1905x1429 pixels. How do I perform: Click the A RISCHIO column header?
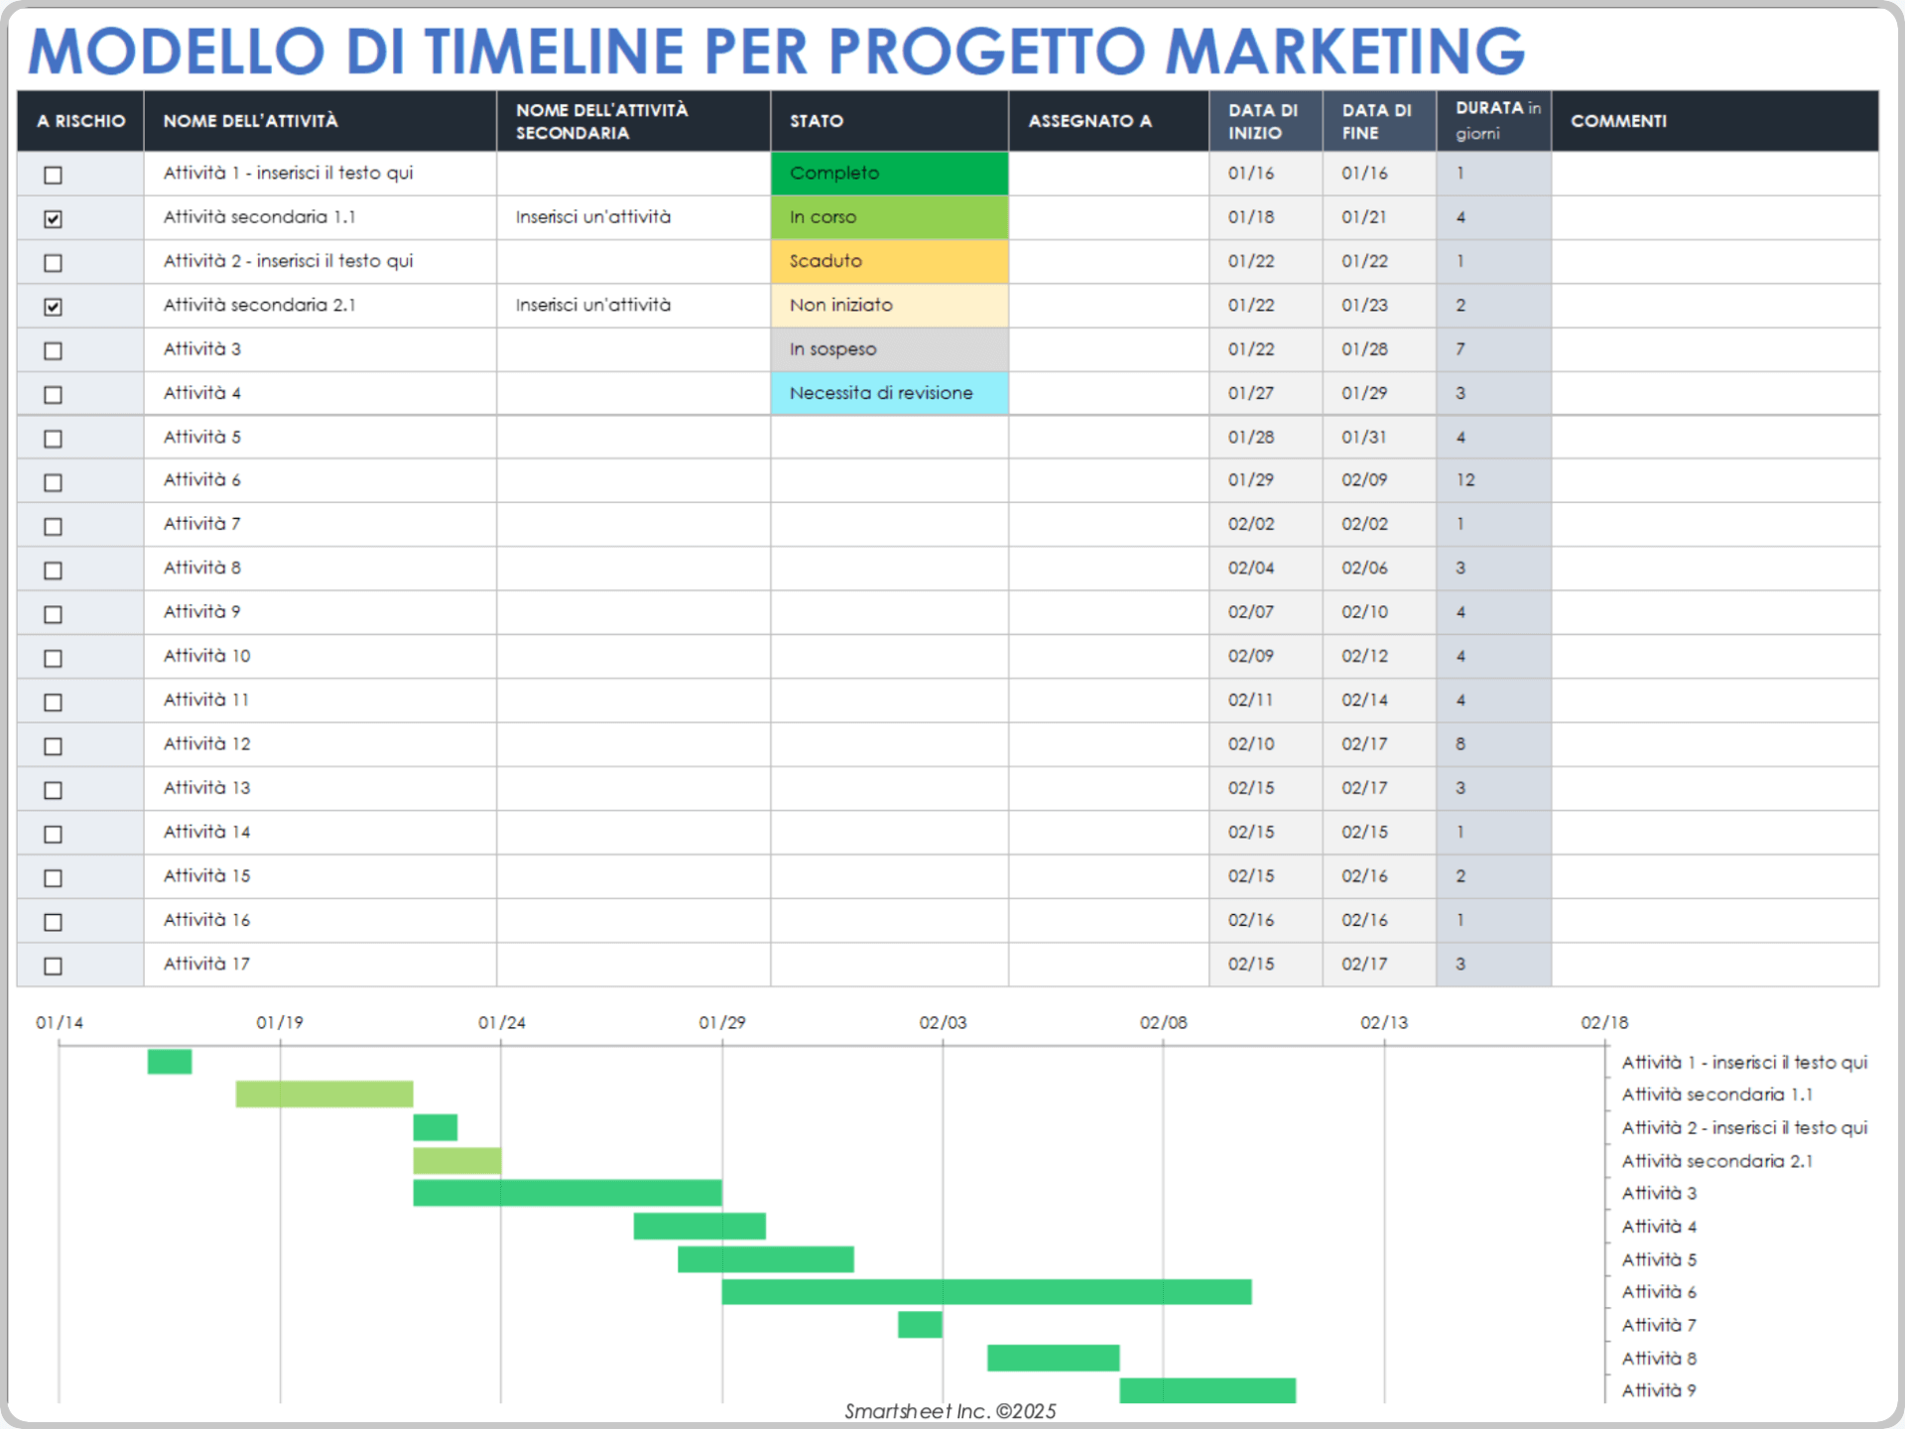tap(80, 121)
